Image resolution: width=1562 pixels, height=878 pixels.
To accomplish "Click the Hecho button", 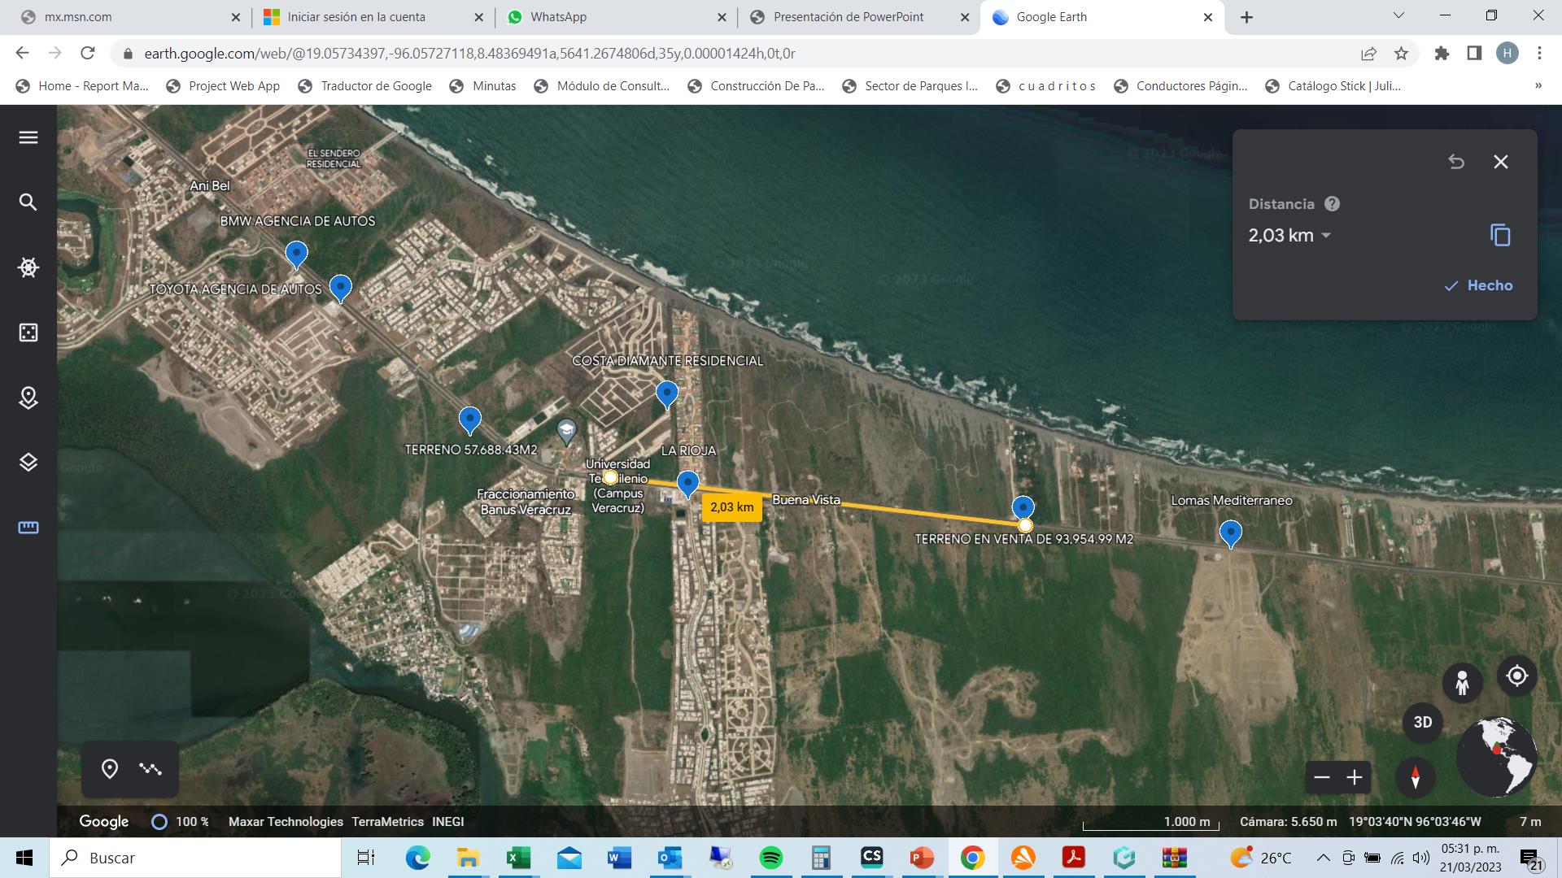I will click(1478, 285).
